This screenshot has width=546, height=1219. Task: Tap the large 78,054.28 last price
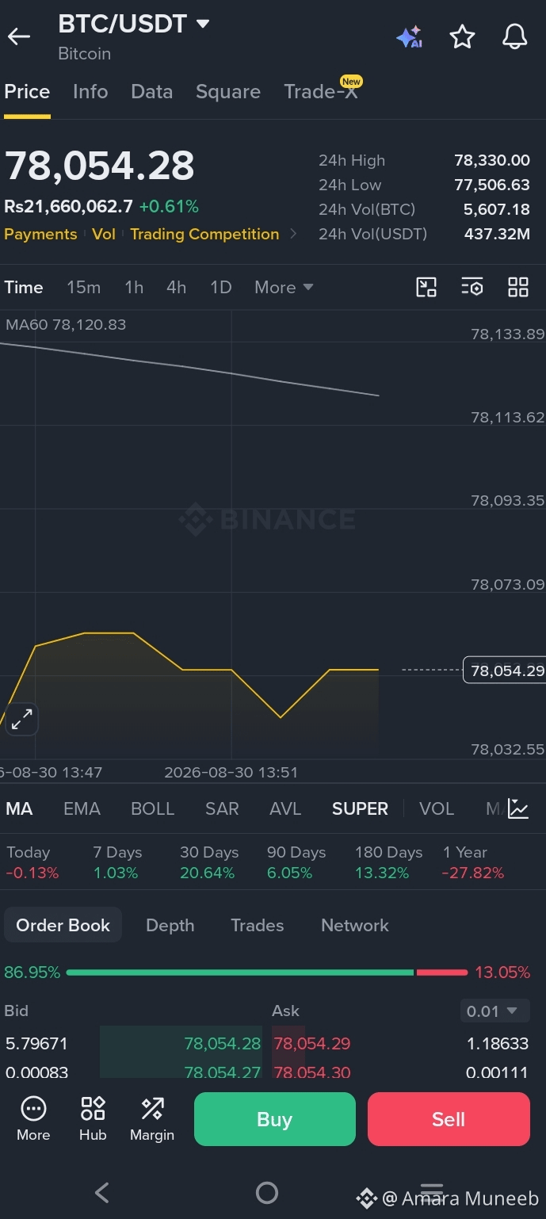100,166
